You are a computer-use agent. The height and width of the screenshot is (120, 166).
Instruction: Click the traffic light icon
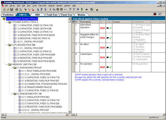tap(82, 10)
